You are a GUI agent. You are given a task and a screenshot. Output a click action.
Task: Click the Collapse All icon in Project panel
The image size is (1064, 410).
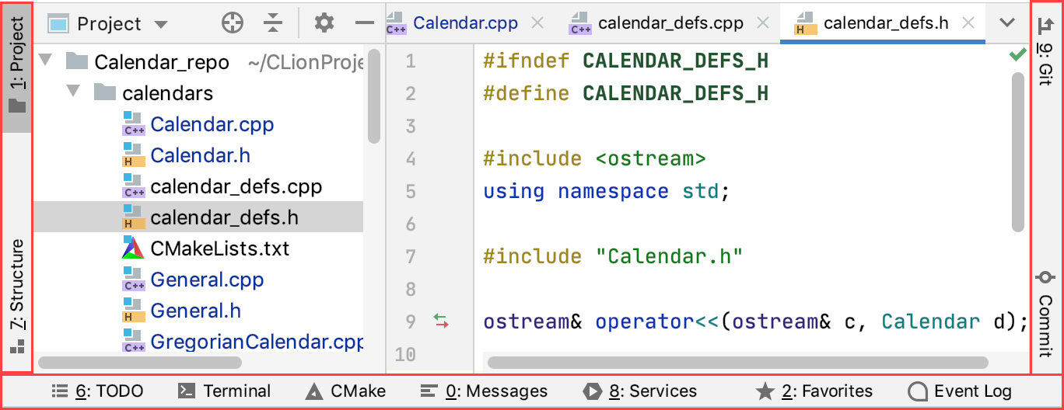(272, 23)
